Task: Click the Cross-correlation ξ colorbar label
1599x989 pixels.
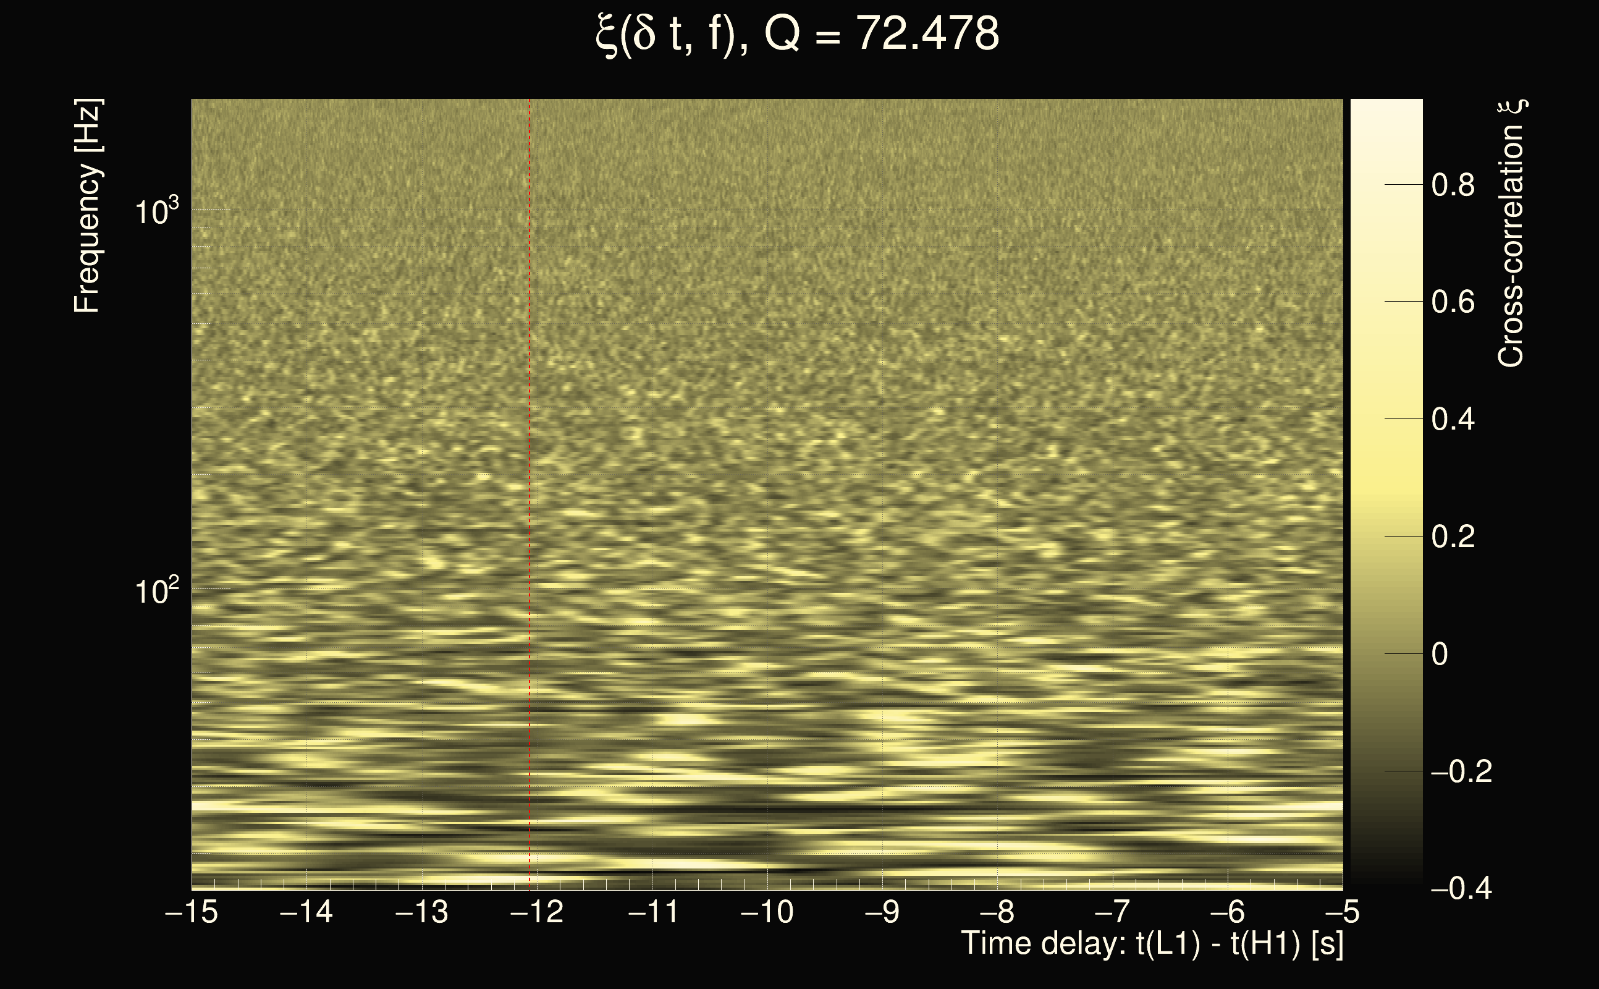Action: tap(1511, 234)
